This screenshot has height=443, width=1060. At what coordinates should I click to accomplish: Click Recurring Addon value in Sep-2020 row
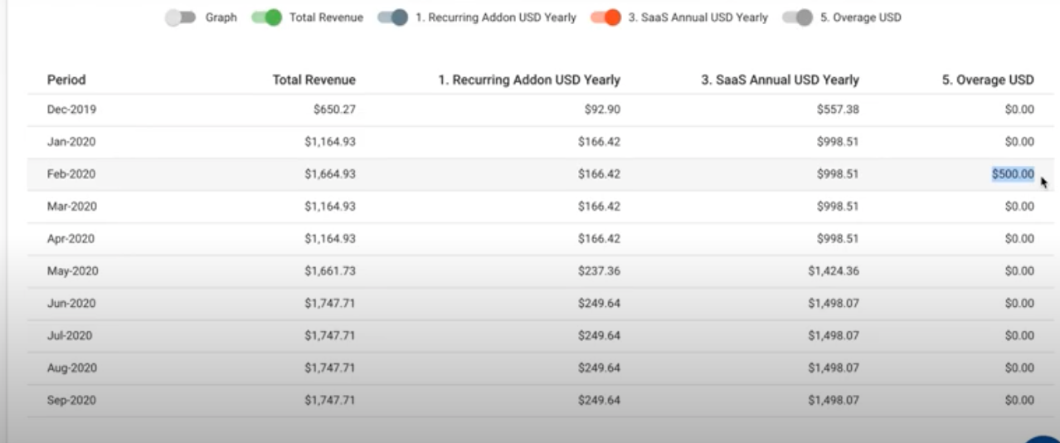pos(599,401)
